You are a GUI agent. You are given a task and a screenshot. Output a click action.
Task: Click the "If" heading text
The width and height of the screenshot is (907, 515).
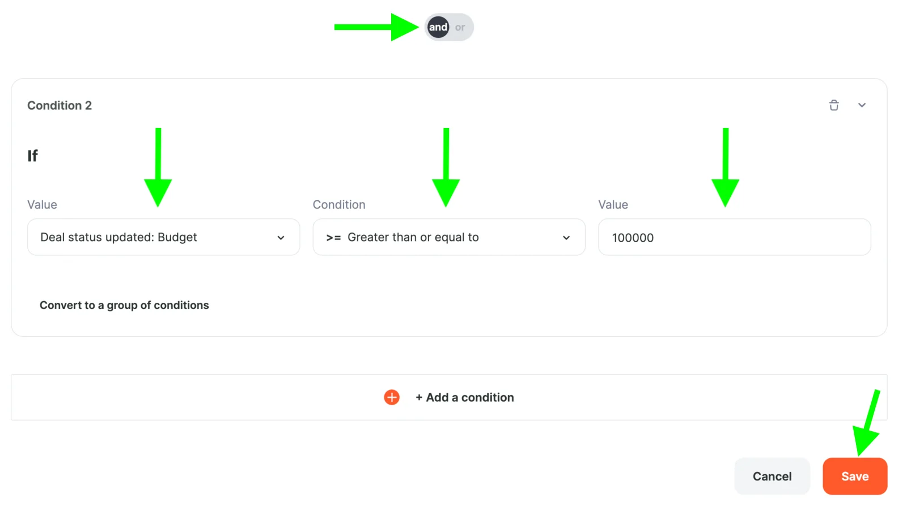tap(33, 156)
